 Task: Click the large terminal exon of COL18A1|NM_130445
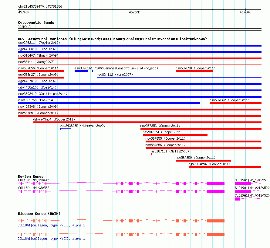tap(216, 184)
